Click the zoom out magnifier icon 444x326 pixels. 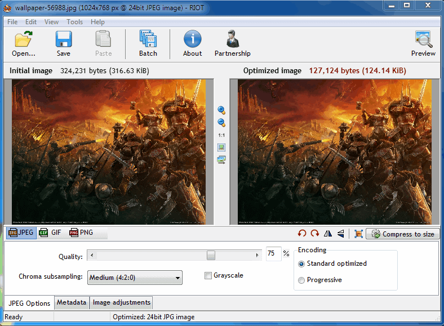[221, 123]
